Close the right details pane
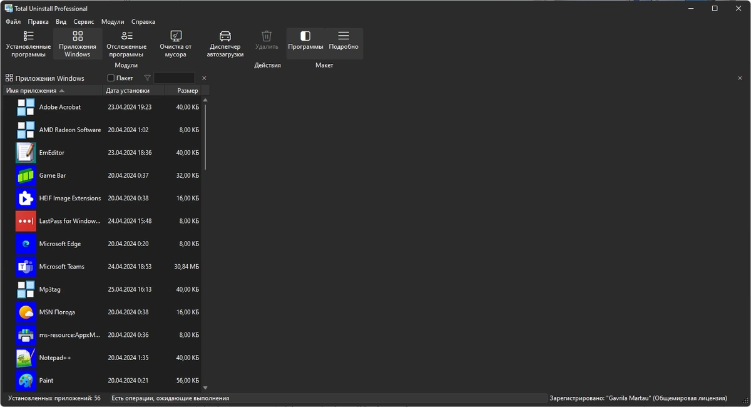This screenshot has width=751, height=407. point(740,78)
